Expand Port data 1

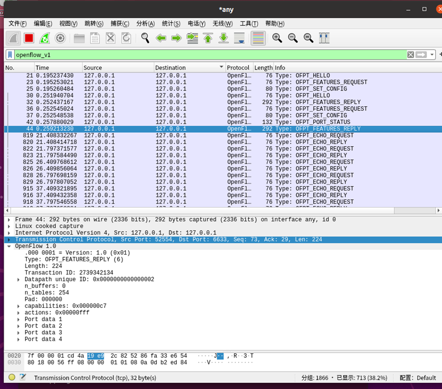tap(18, 319)
